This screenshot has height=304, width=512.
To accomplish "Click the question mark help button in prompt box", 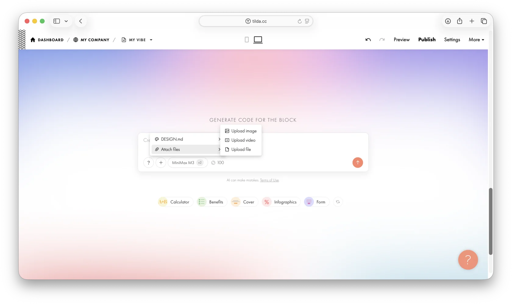I will point(148,163).
